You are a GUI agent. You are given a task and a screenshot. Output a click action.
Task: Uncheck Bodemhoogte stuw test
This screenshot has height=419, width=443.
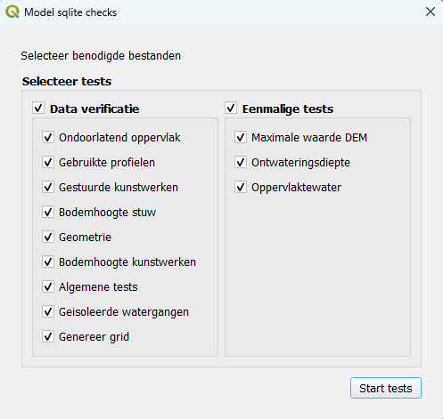pos(48,213)
